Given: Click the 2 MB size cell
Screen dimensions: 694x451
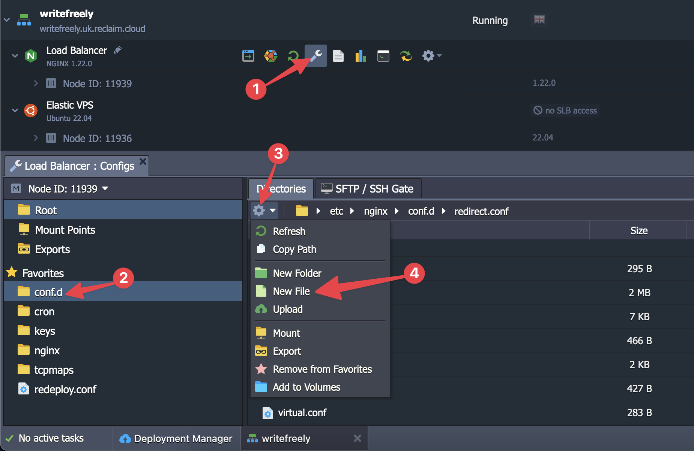Looking at the screenshot, I should (x=639, y=293).
